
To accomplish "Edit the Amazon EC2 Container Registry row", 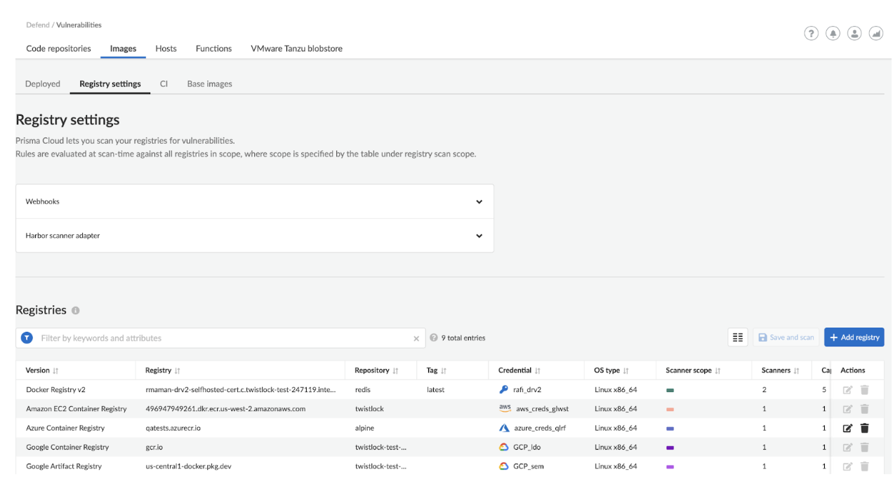I will 847,409.
